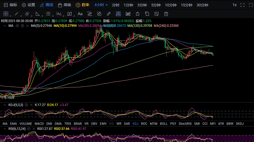Click the ruler measure tool
The height and width of the screenshot is (142, 254).
pyautogui.click(x=109, y=14)
